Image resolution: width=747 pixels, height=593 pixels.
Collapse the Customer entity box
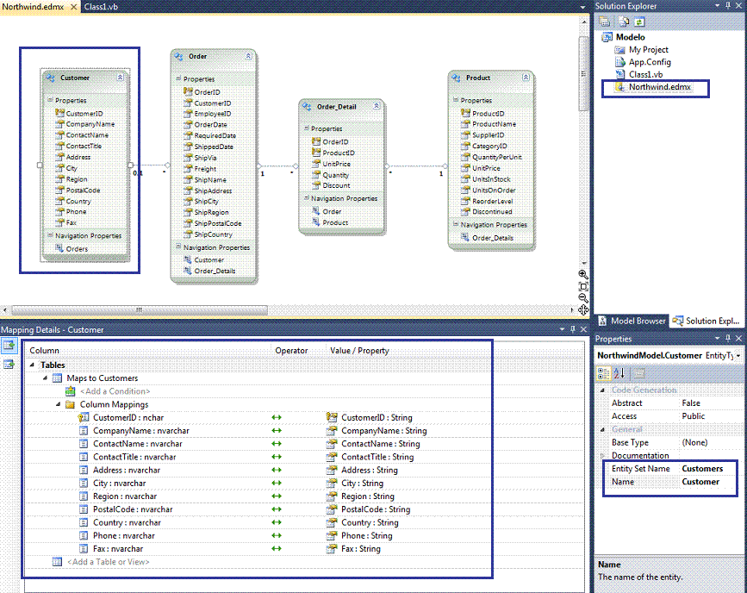pyautogui.click(x=121, y=78)
